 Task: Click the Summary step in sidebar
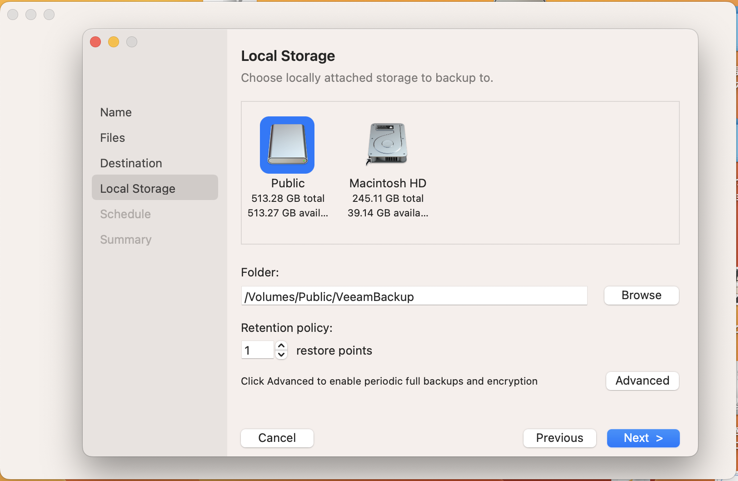point(126,240)
